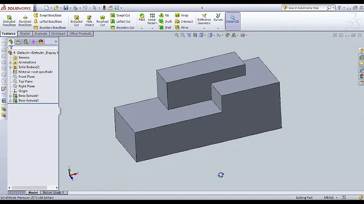Open the Motion Study 1 tab

click(53, 192)
